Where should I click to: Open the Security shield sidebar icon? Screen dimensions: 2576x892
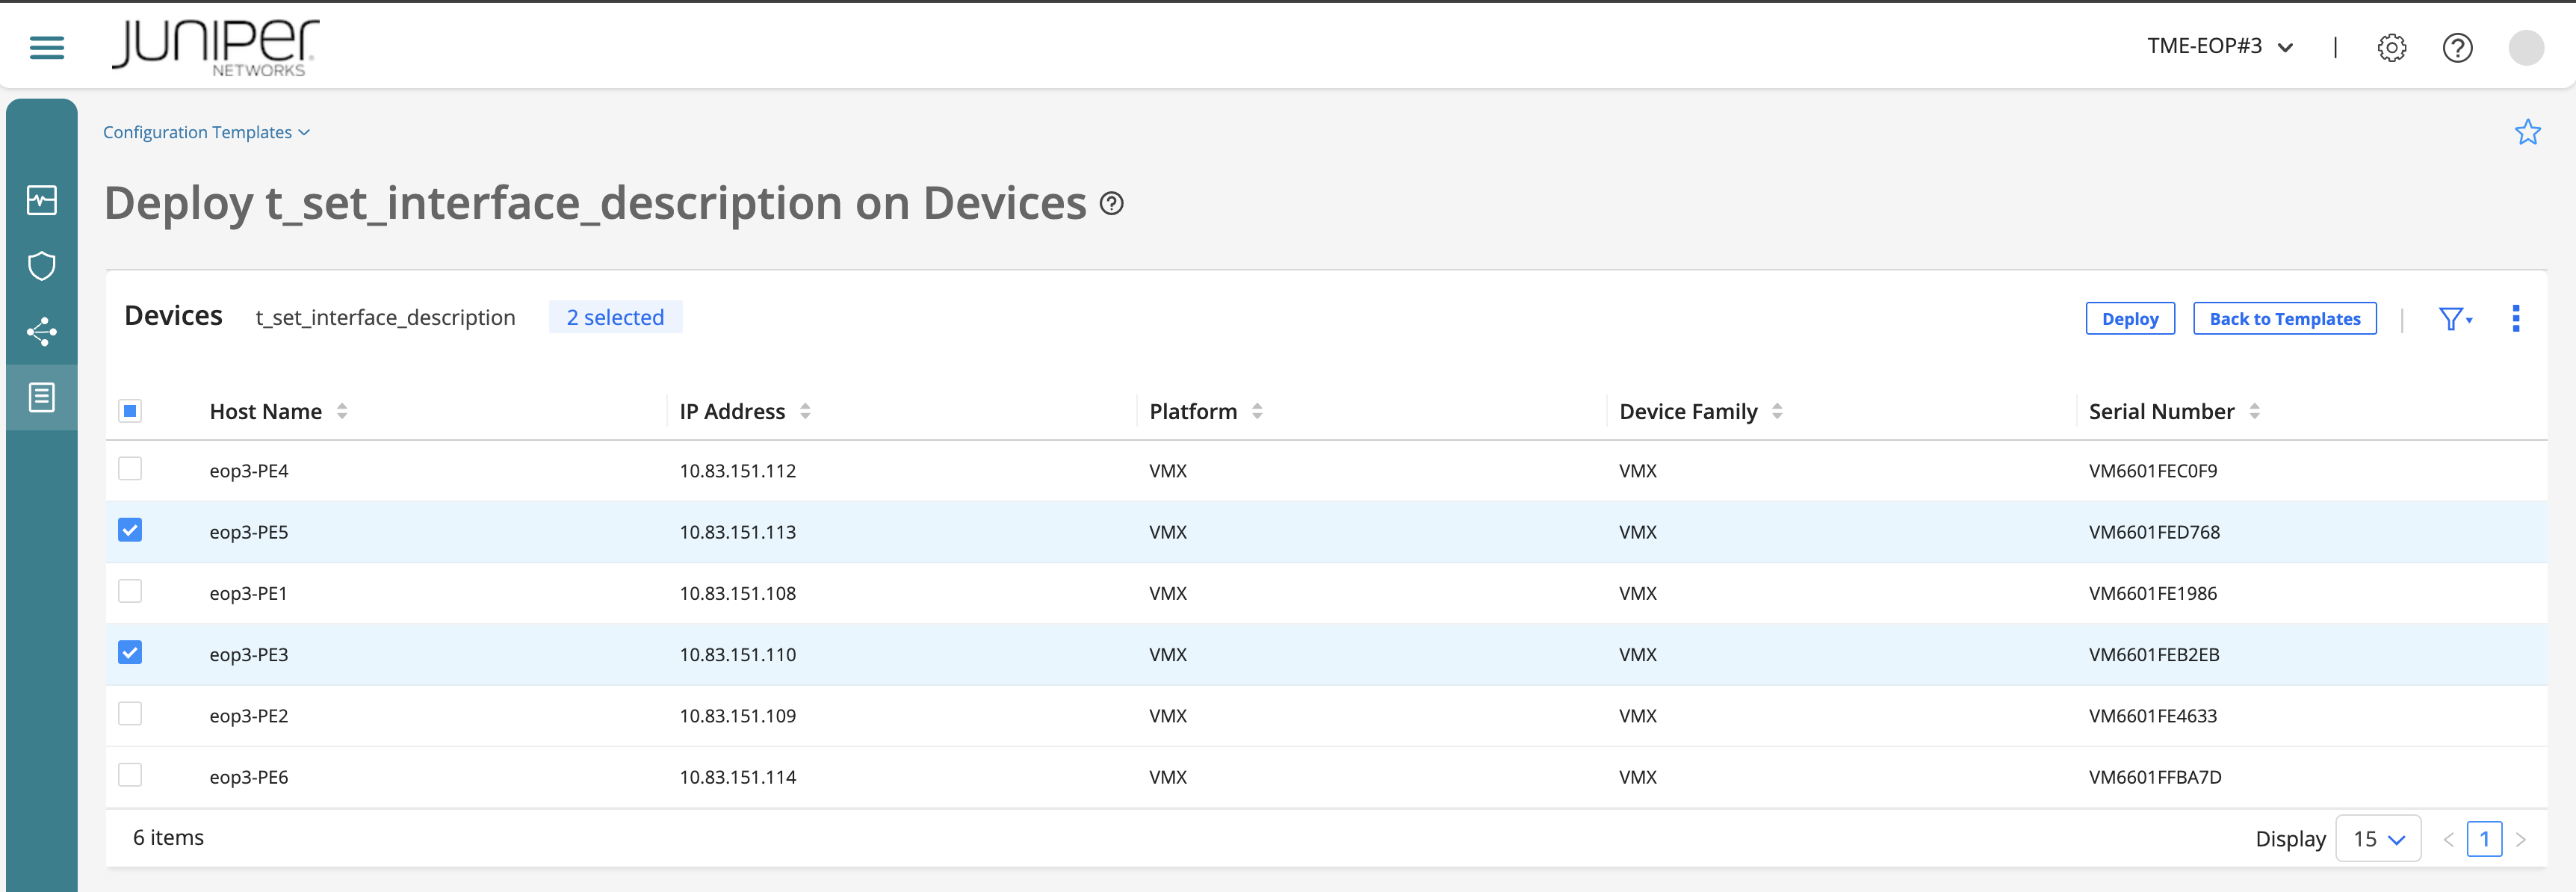(41, 265)
